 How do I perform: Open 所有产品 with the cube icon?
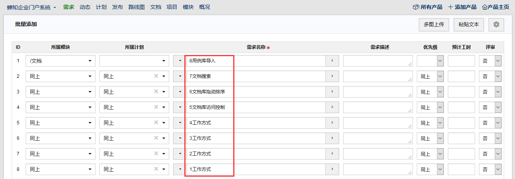[415, 7]
